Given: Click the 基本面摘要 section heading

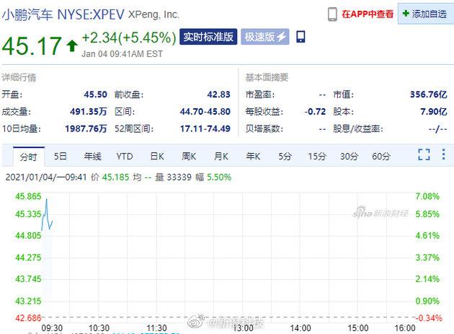Looking at the screenshot, I should pos(267,77).
